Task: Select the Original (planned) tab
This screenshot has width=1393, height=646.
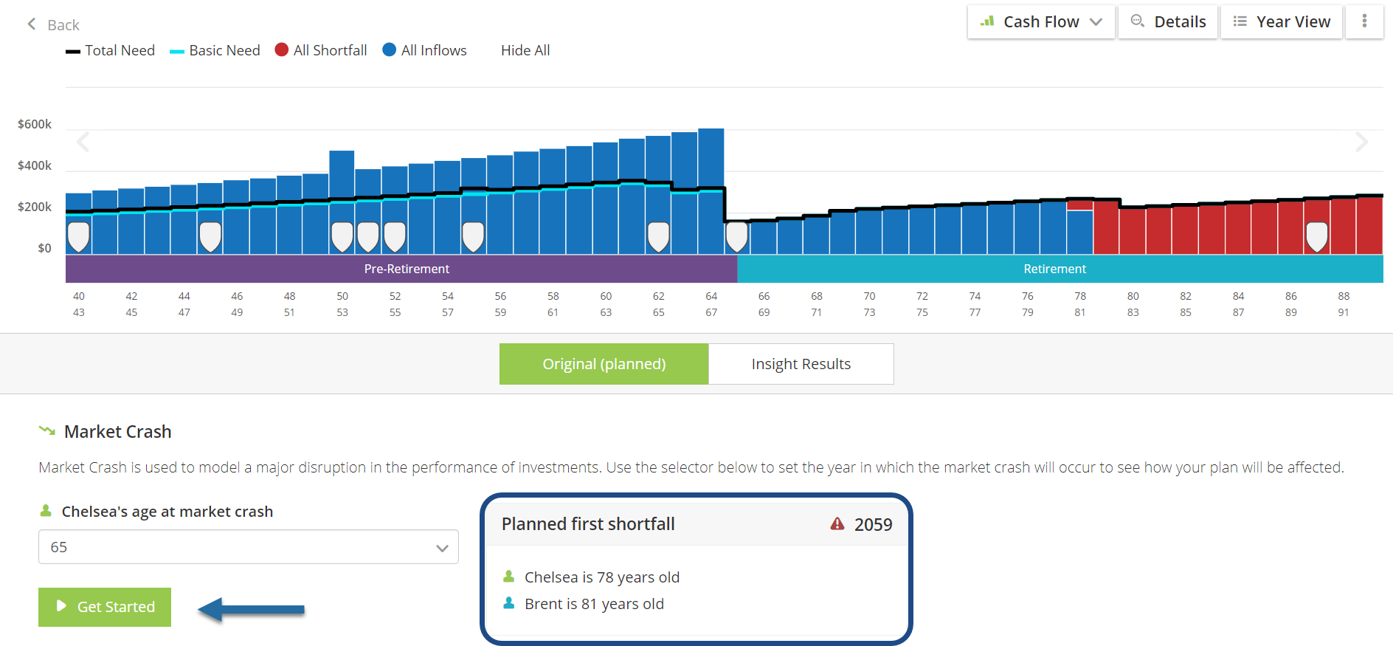Action: [x=604, y=364]
